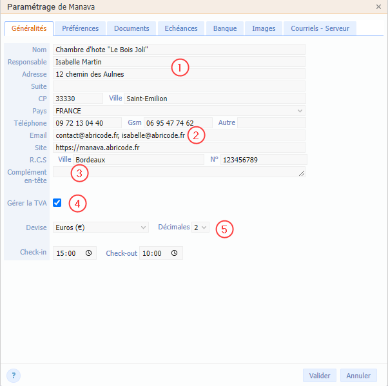
Task: Open the Check-out time picker clock icon
Action: (x=175, y=253)
